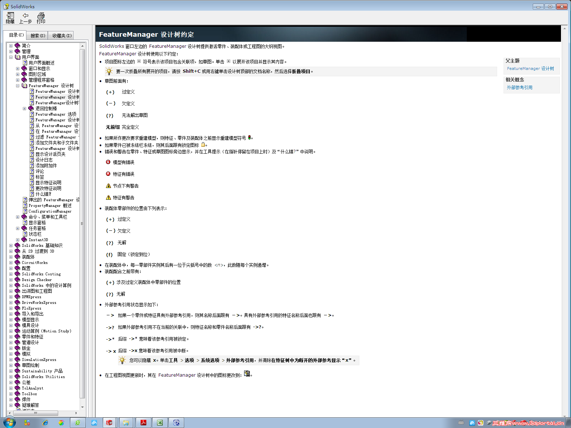Select the 疑难解答 tree item
Viewport: 571px width, 428px height.
30,405
